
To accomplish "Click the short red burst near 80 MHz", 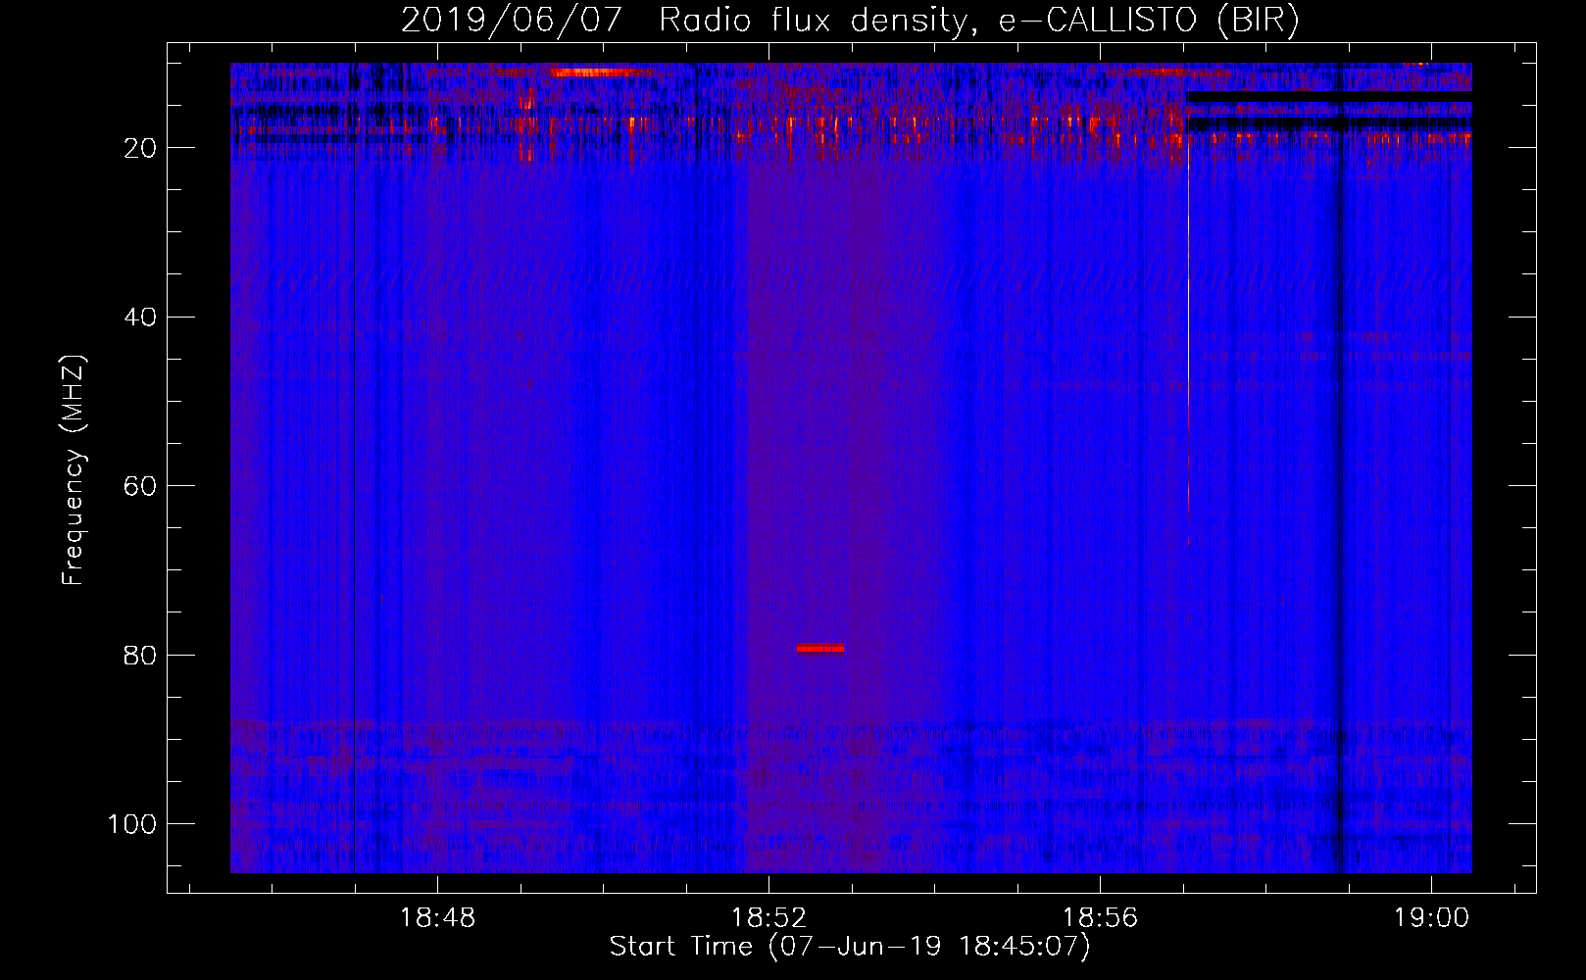I will [x=820, y=648].
